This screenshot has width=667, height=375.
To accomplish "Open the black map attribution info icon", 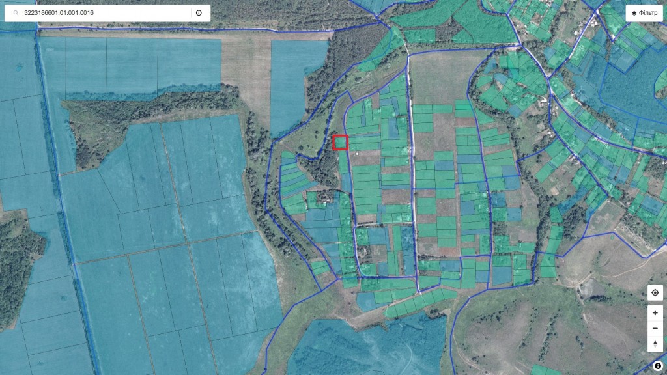I will [658, 366].
